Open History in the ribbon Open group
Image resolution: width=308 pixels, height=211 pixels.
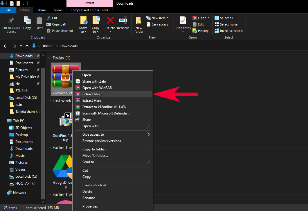tap(201, 31)
